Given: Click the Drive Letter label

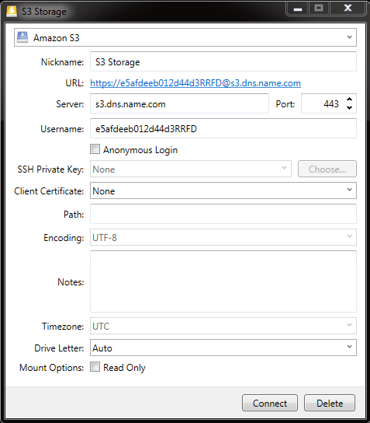Looking at the screenshot, I should pos(59,348).
